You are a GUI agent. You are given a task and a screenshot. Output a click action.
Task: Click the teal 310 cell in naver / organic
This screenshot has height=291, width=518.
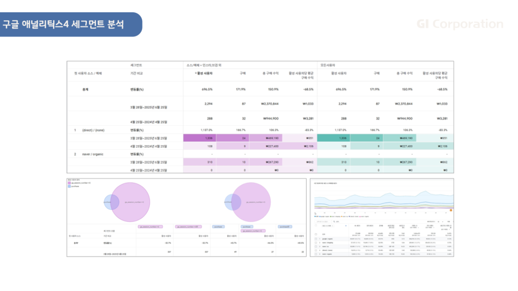click(x=334, y=162)
